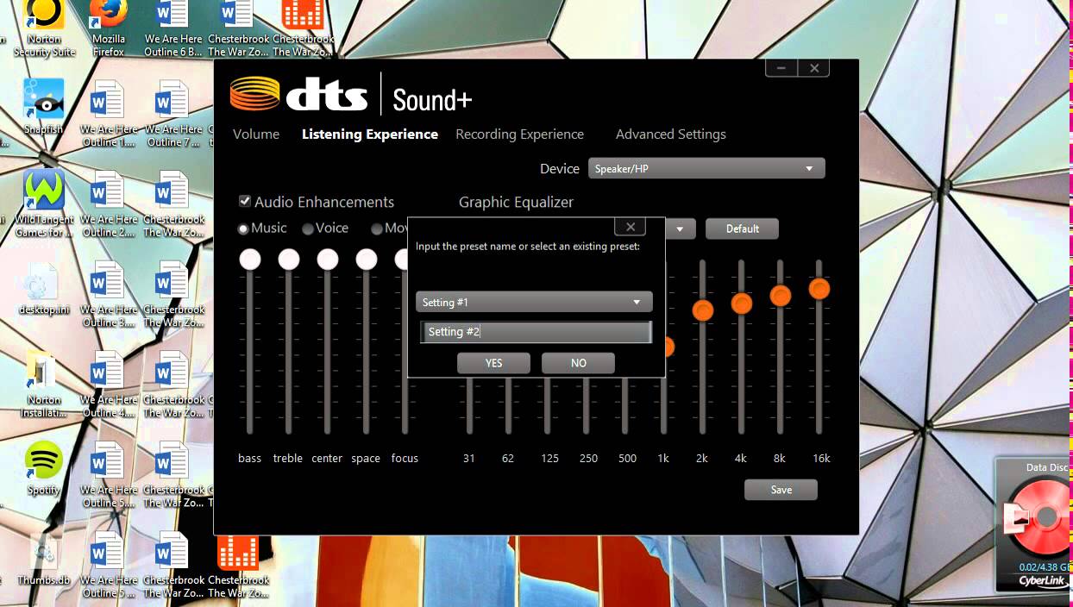Select We Are Here Outline 2 document

[109, 204]
